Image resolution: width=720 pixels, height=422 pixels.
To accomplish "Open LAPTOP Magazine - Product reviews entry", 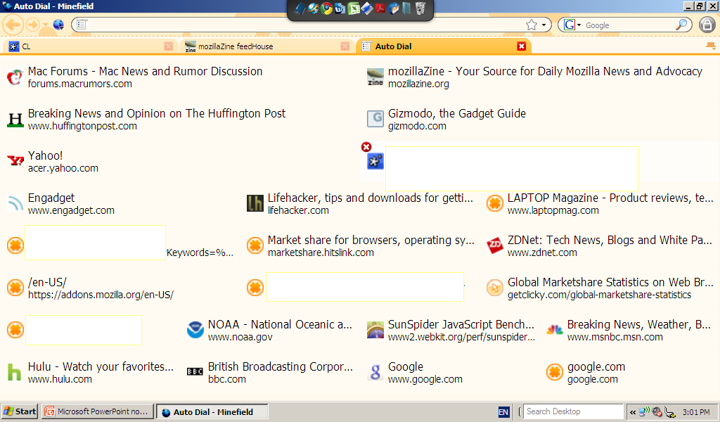I will click(600, 203).
